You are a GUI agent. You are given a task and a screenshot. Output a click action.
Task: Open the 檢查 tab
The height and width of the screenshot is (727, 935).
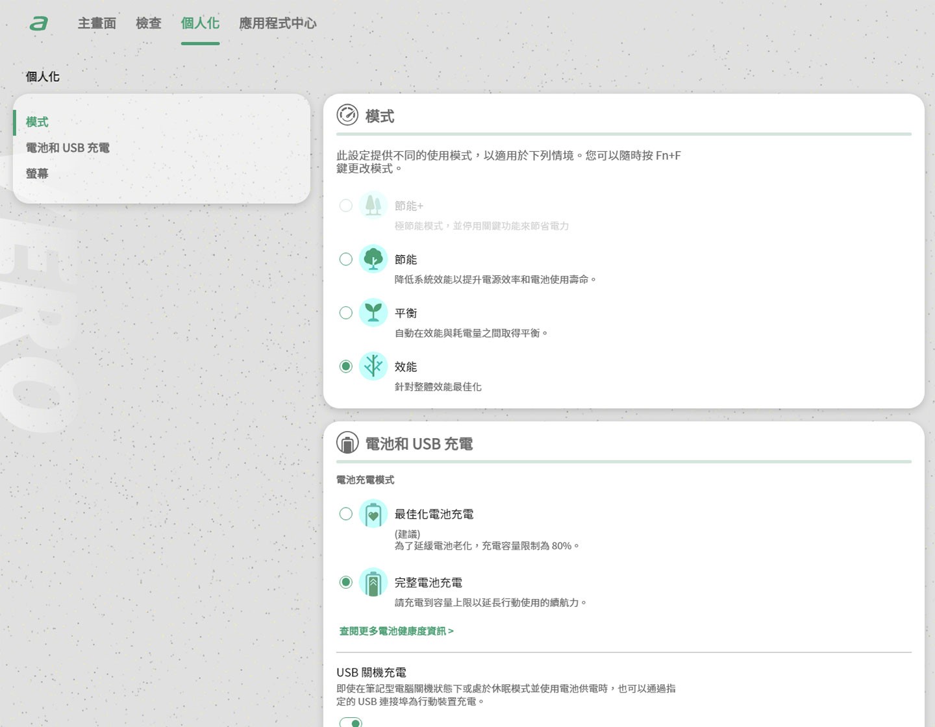click(149, 23)
